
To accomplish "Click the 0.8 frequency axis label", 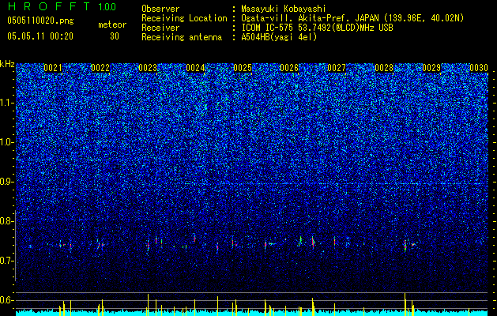I will pos(7,221).
